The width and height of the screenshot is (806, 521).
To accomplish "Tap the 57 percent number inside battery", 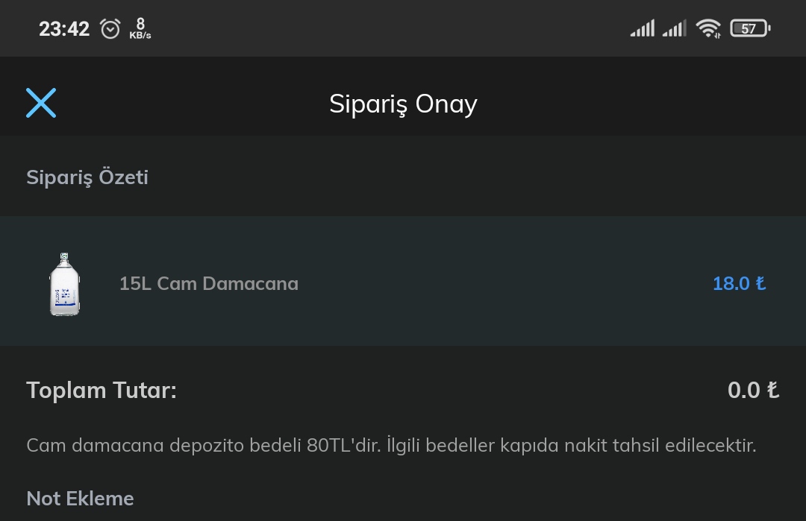I will [x=749, y=28].
